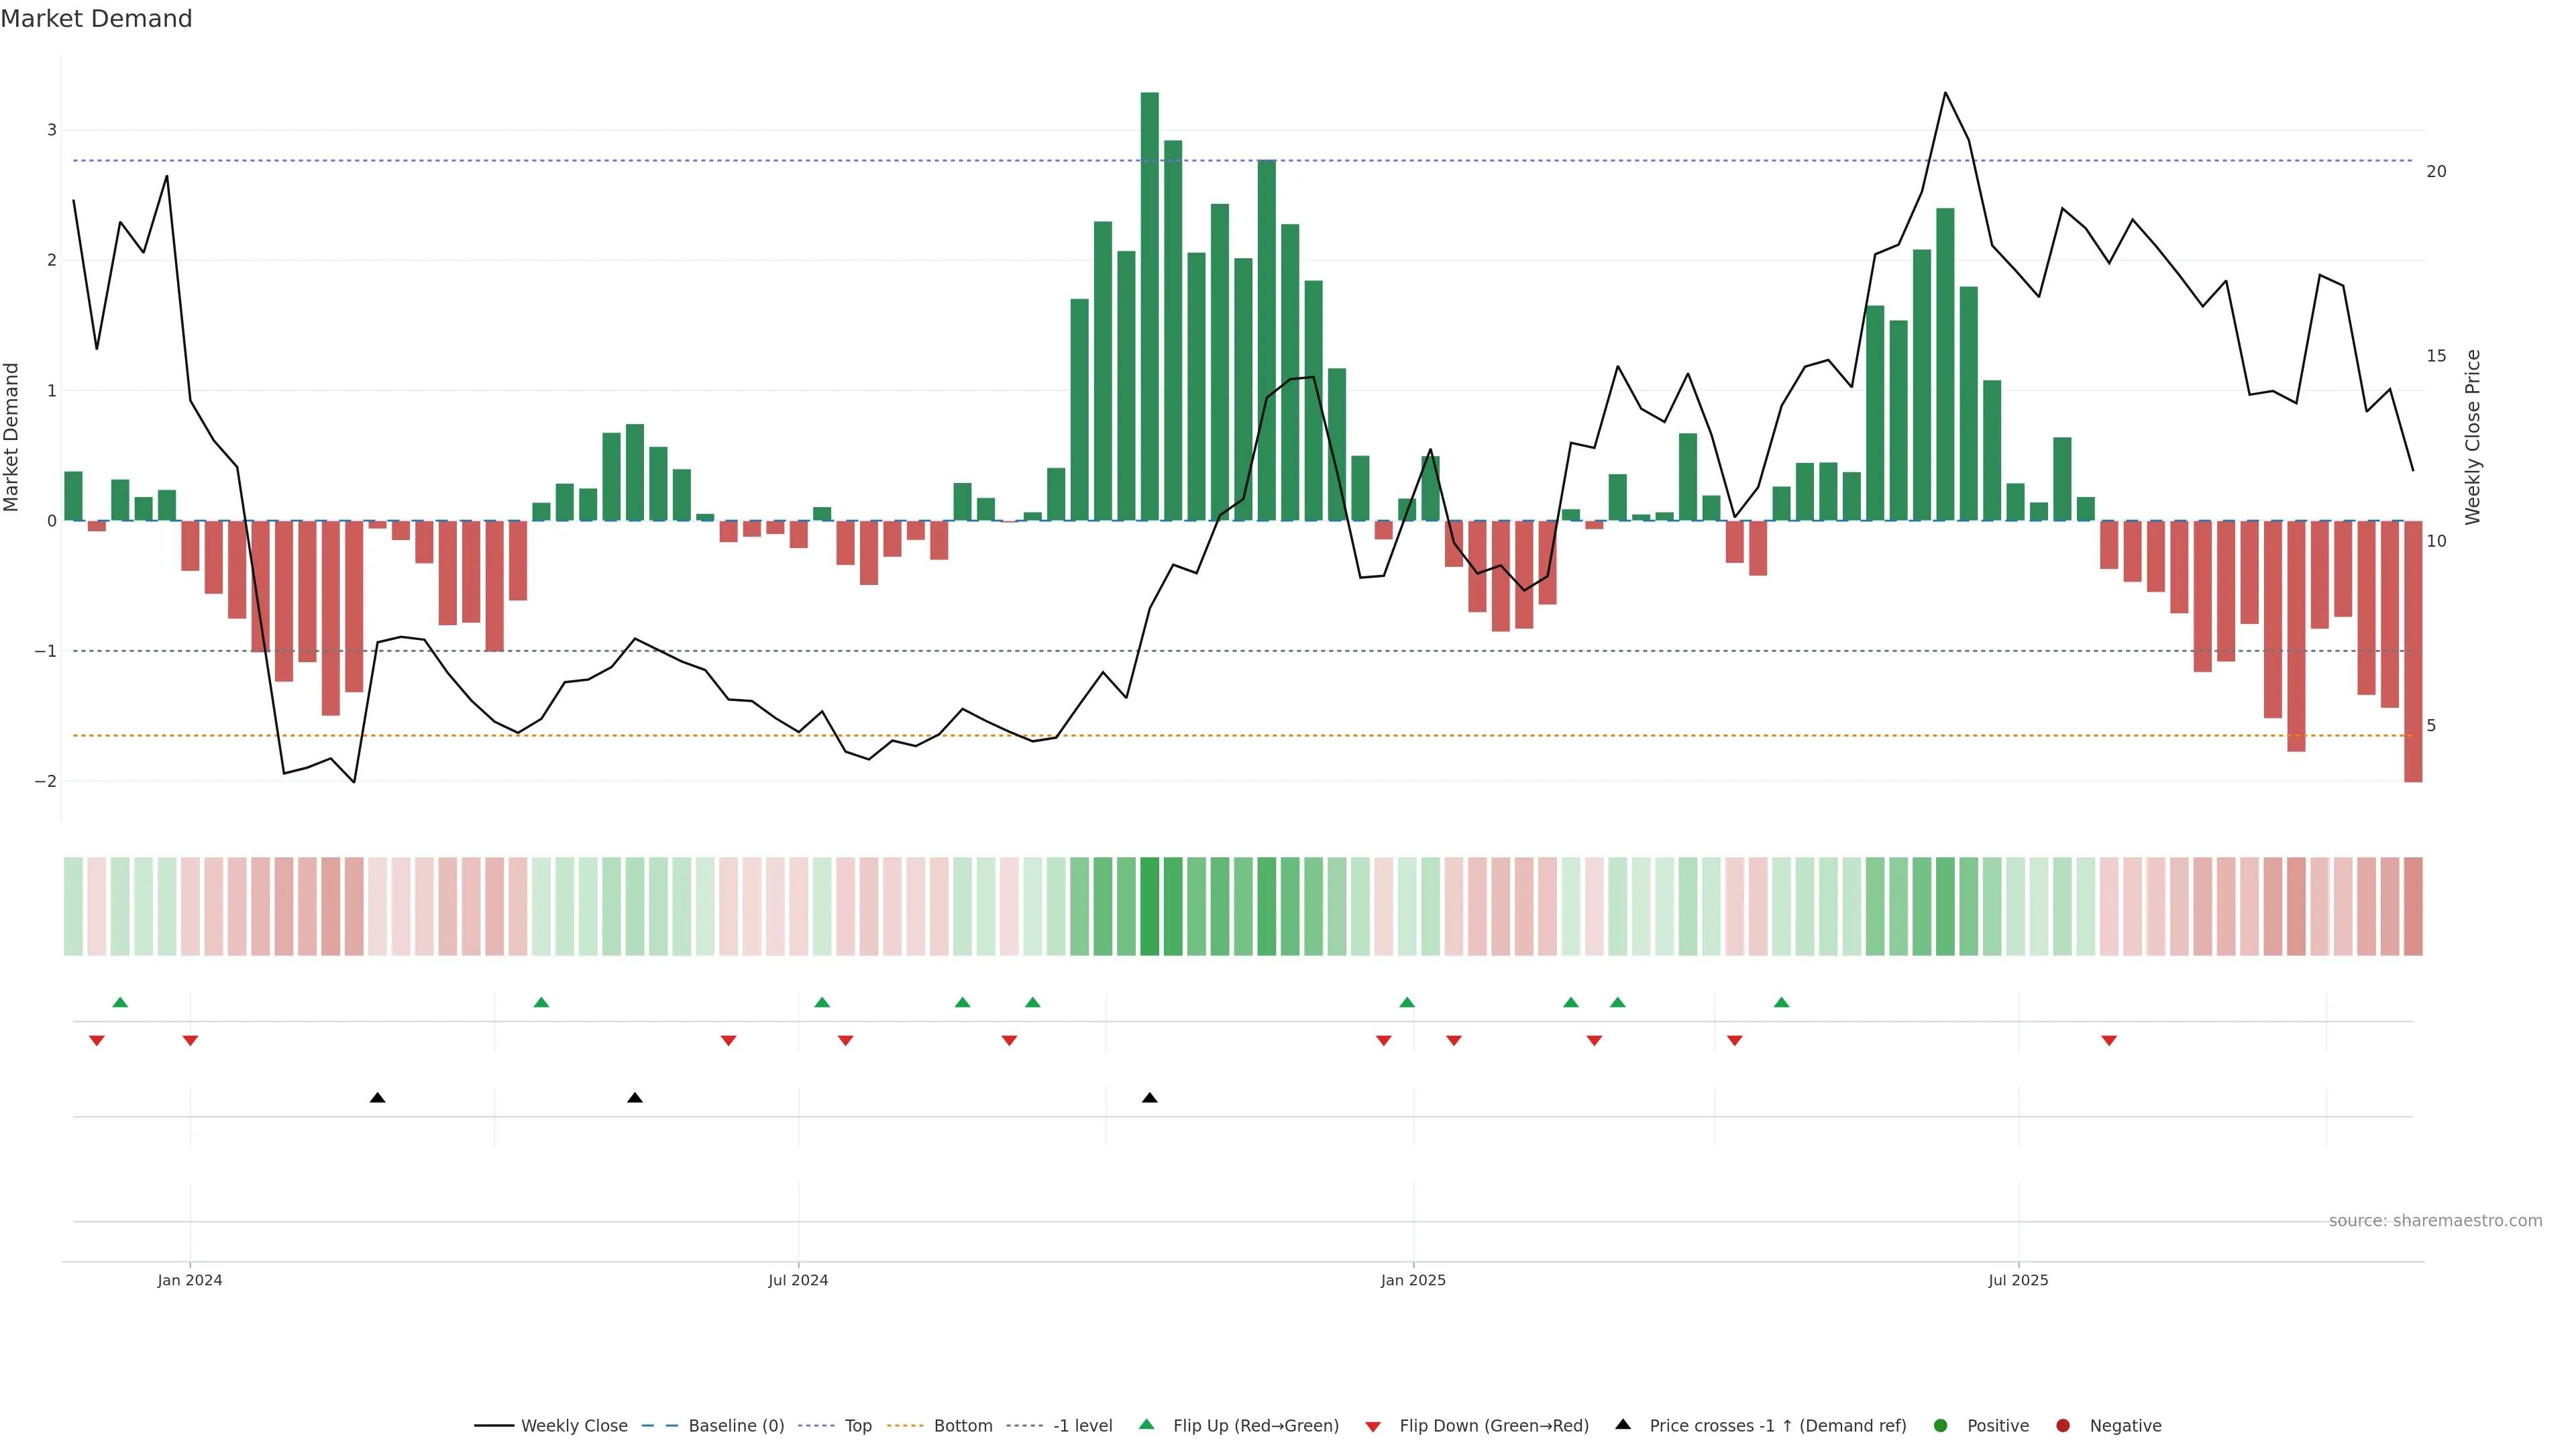The width and height of the screenshot is (2576, 1449).
Task: Click the tallest green demand bar
Action: pos(1149,306)
